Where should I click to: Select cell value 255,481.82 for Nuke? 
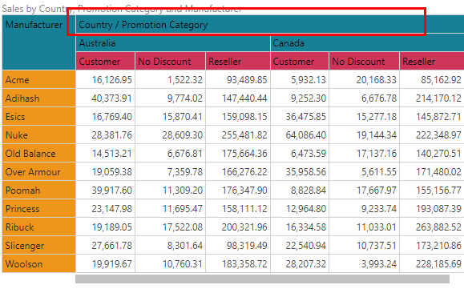[x=244, y=135]
